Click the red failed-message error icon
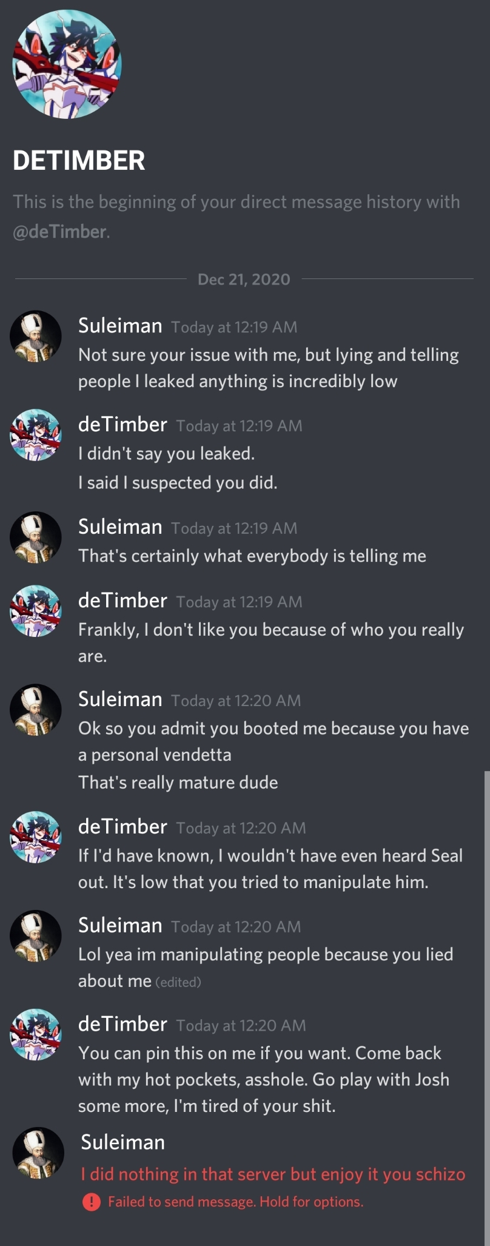This screenshot has width=490, height=1246. pos(91,1201)
